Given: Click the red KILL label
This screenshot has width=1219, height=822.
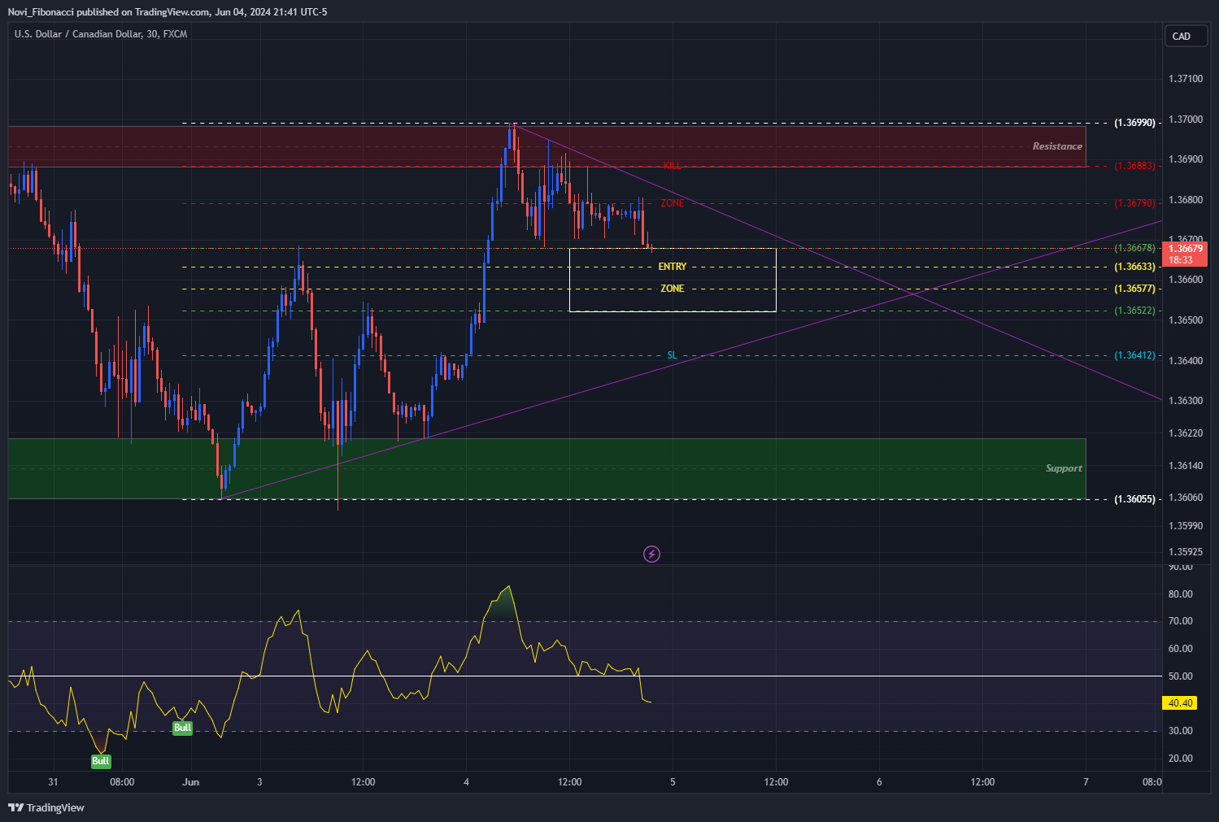Looking at the screenshot, I should [x=672, y=166].
